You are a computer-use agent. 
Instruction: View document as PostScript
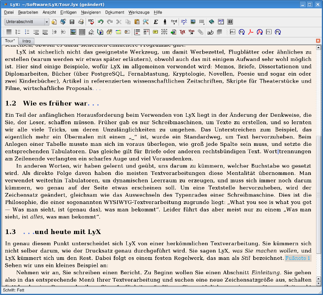tap(269, 32)
